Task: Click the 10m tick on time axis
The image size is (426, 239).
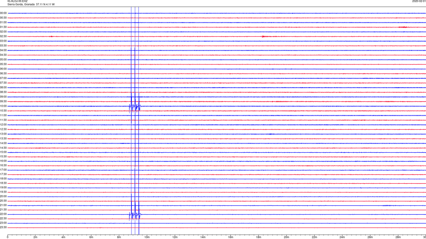Action: 147,237
